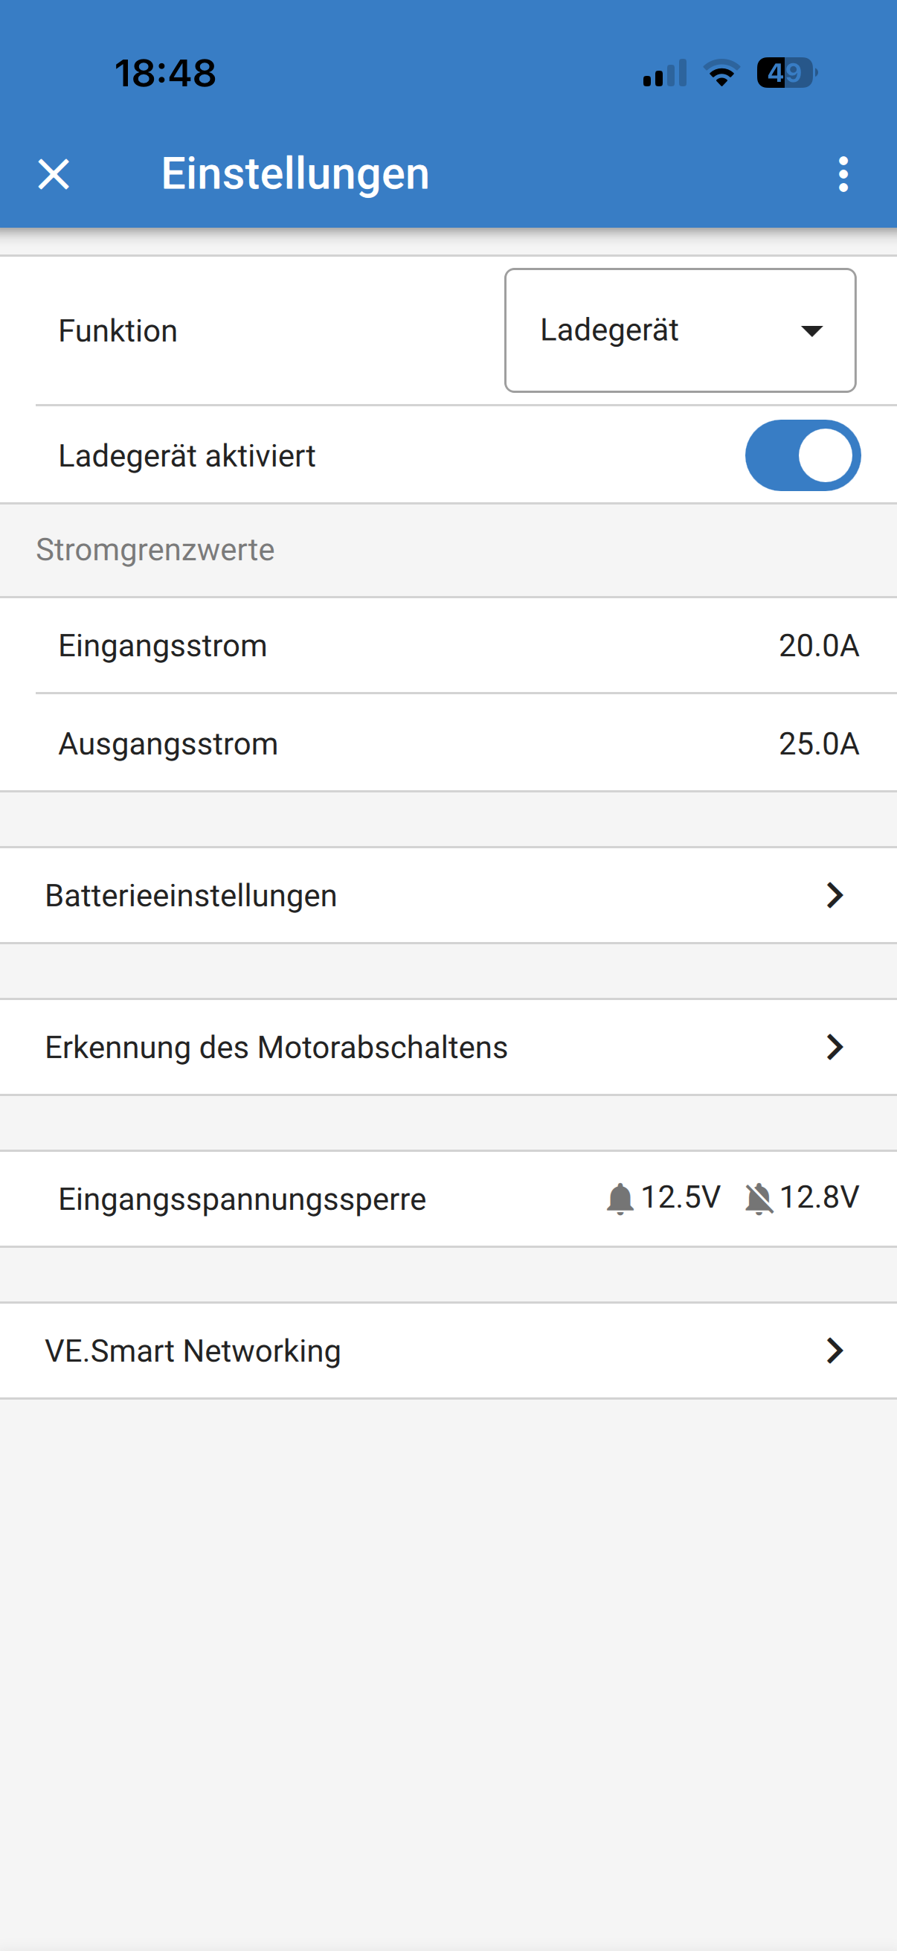Tap the alarm bell icon next to 12.5V

pyautogui.click(x=620, y=1199)
